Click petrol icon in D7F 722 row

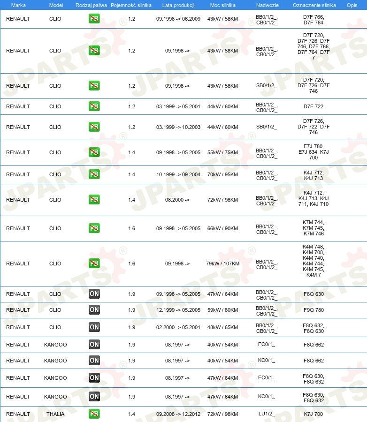(x=94, y=106)
